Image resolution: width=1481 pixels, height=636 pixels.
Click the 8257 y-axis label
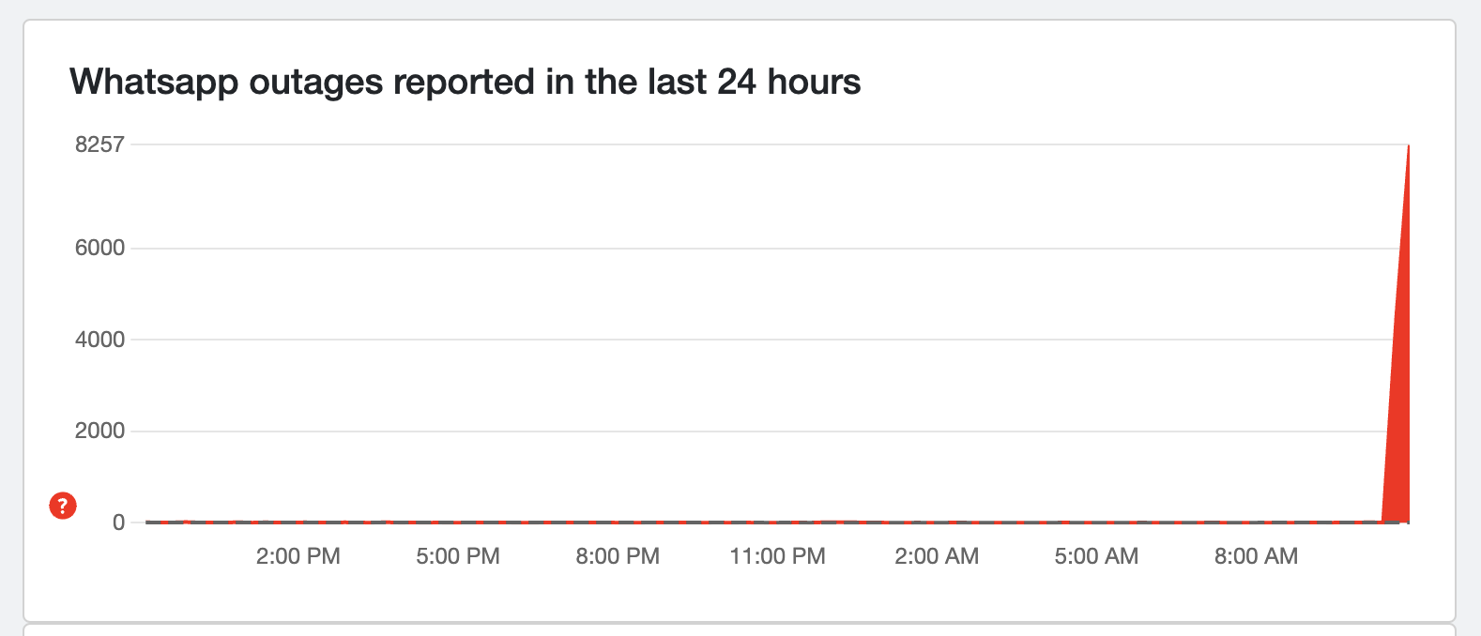(99, 144)
